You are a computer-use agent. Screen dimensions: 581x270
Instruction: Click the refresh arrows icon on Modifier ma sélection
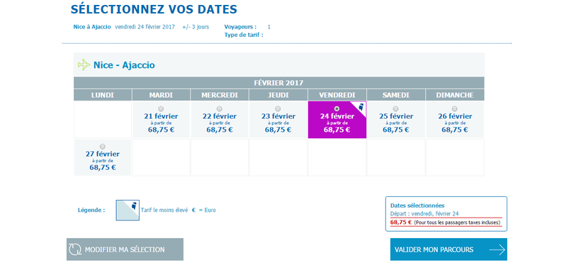pyautogui.click(x=75, y=249)
